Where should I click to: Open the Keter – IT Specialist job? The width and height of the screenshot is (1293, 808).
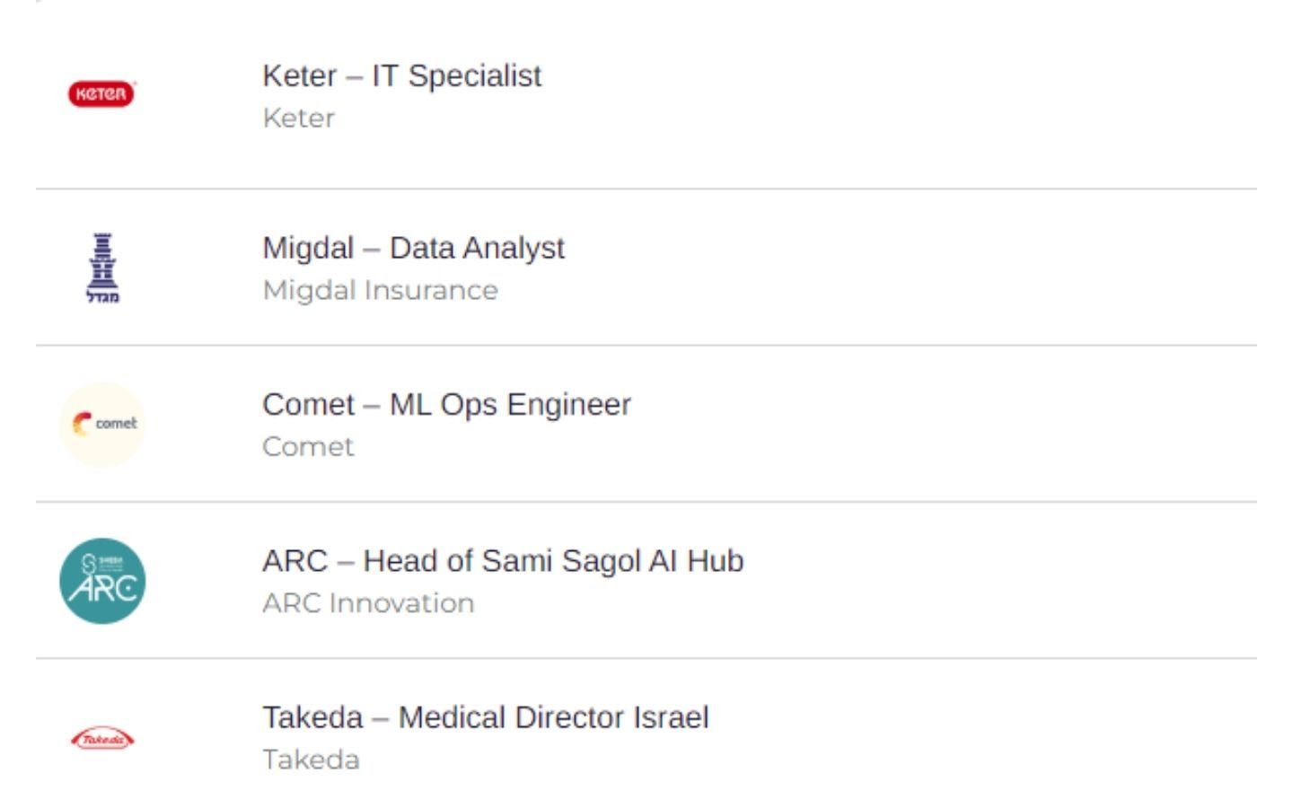(401, 75)
